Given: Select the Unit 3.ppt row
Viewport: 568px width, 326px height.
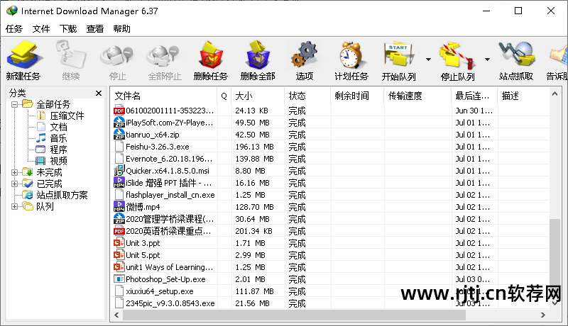Looking at the screenshot, I should click(x=329, y=243).
